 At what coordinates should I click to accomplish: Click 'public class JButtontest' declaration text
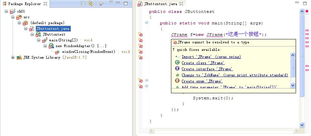click(x=182, y=12)
